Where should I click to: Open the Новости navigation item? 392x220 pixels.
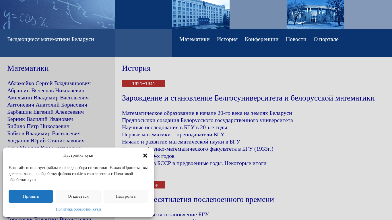point(296,39)
